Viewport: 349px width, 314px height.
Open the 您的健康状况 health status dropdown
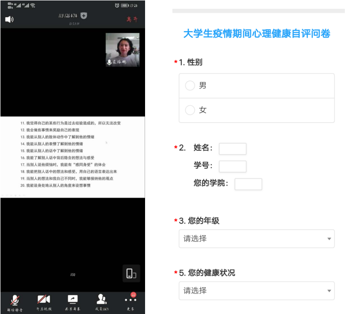click(256, 291)
